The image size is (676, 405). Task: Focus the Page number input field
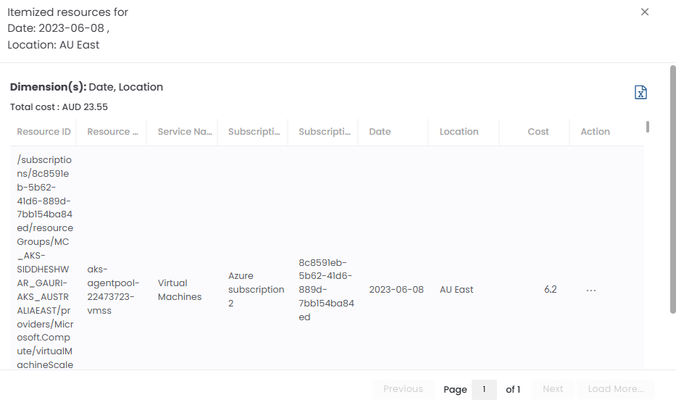coord(484,389)
